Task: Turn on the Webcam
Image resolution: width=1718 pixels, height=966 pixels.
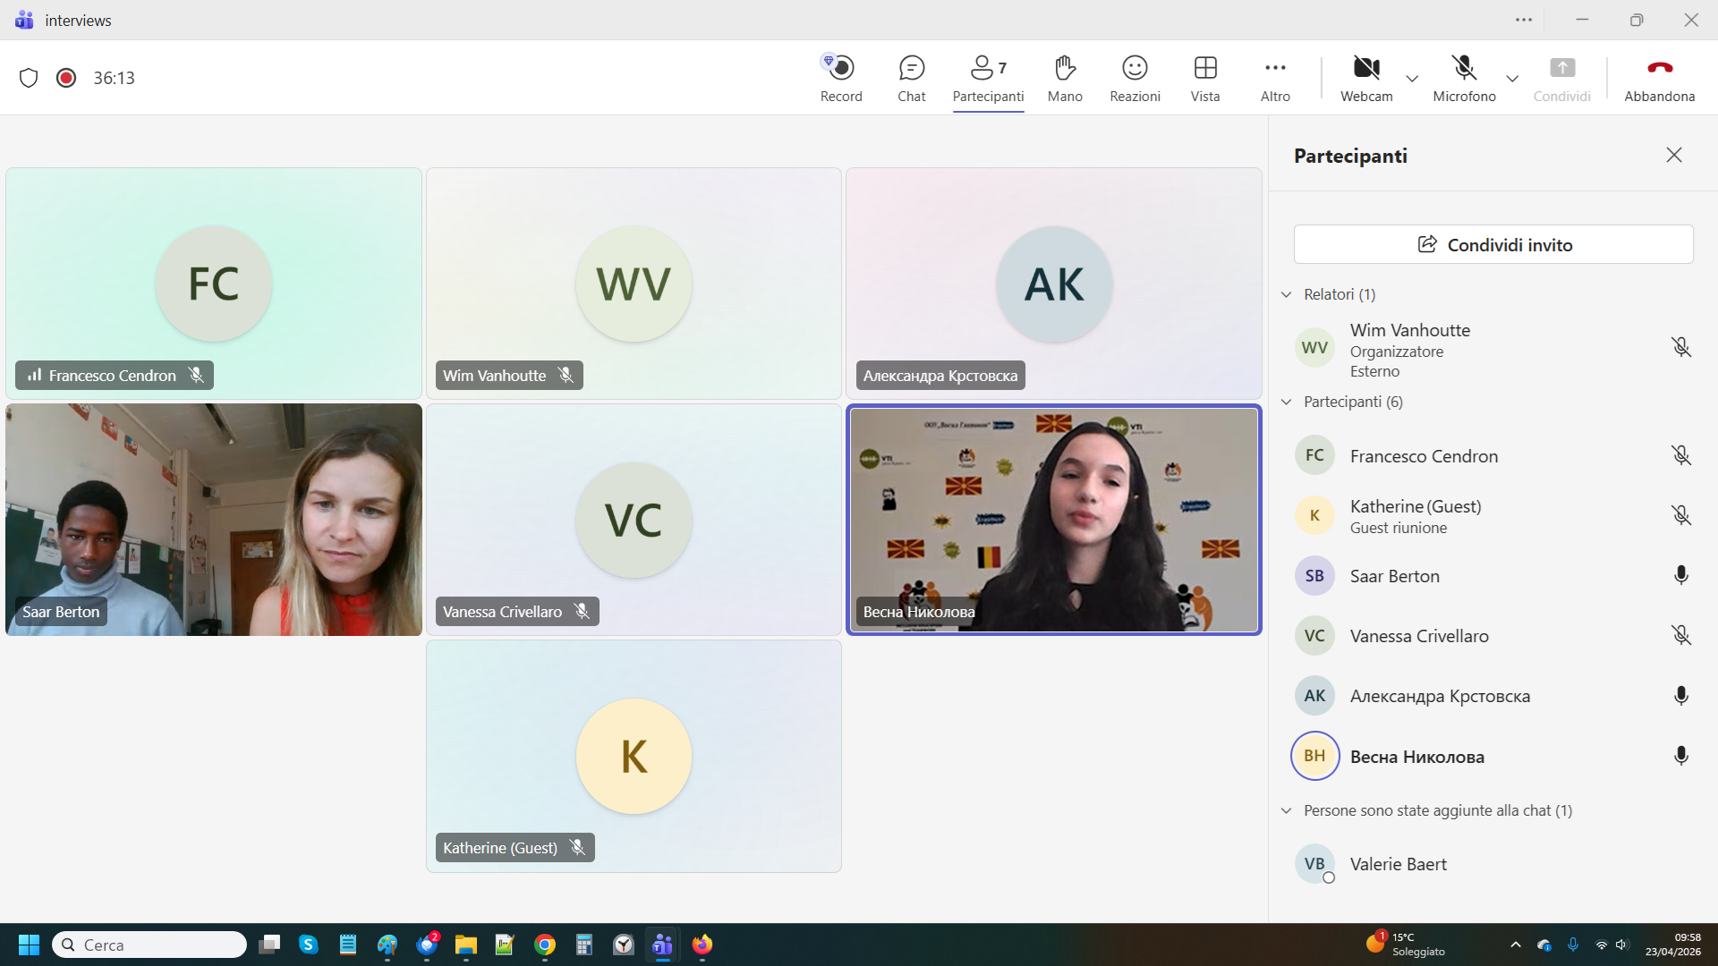Action: (x=1366, y=78)
